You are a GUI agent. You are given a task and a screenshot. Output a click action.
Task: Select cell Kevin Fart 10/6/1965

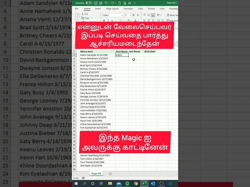click(97, 121)
